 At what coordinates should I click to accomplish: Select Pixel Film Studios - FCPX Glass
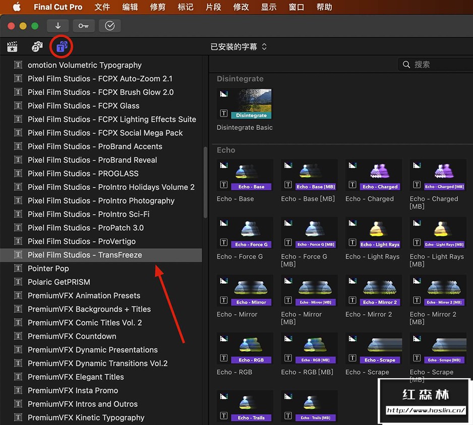[101, 106]
